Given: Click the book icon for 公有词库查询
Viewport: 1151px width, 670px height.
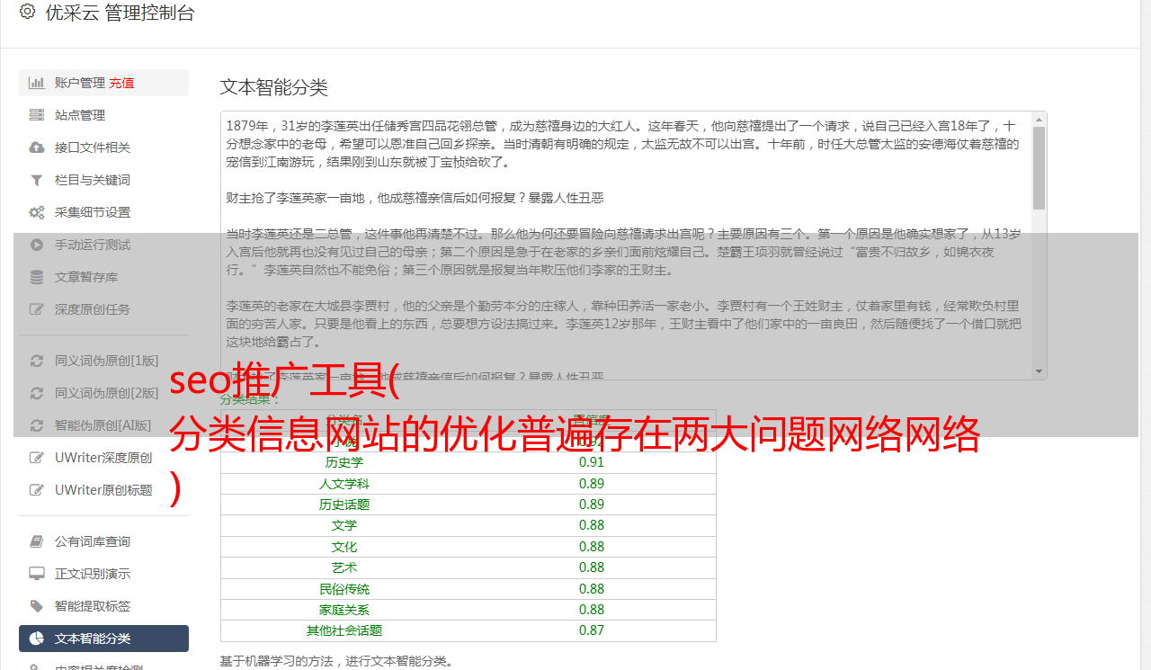Looking at the screenshot, I should tap(37, 541).
